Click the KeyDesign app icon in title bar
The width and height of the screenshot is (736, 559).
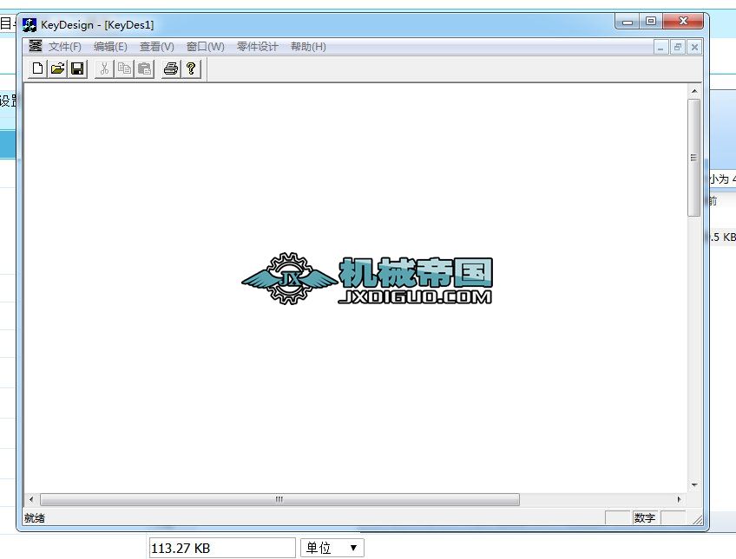pyautogui.click(x=30, y=25)
